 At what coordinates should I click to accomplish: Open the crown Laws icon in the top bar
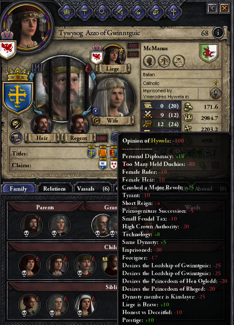click(67, 12)
